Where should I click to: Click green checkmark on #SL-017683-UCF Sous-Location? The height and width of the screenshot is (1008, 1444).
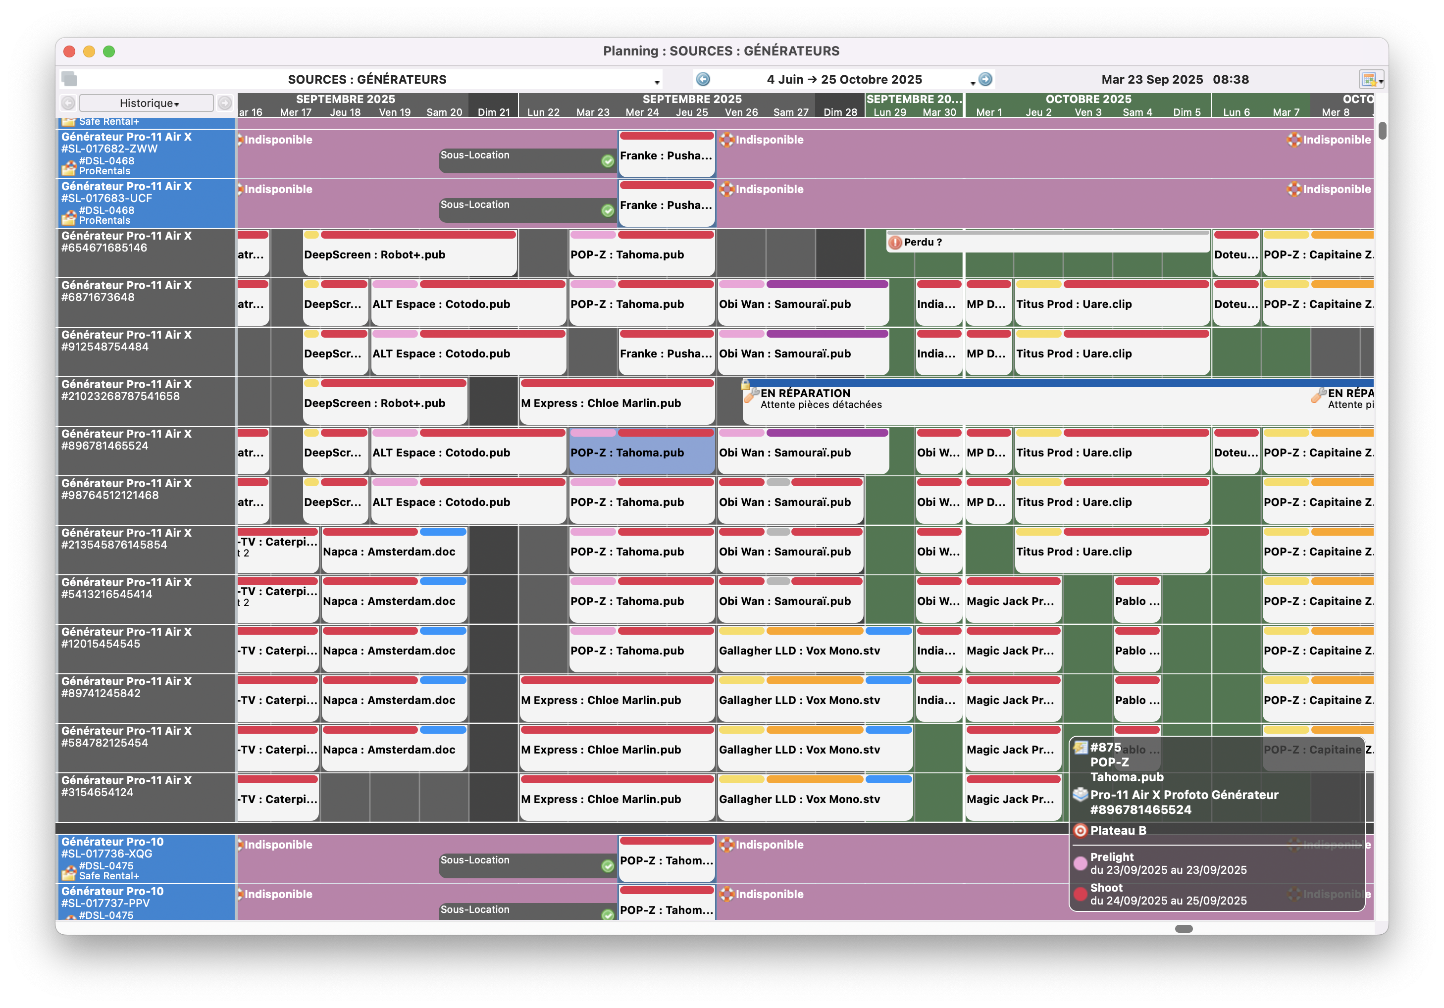click(608, 210)
